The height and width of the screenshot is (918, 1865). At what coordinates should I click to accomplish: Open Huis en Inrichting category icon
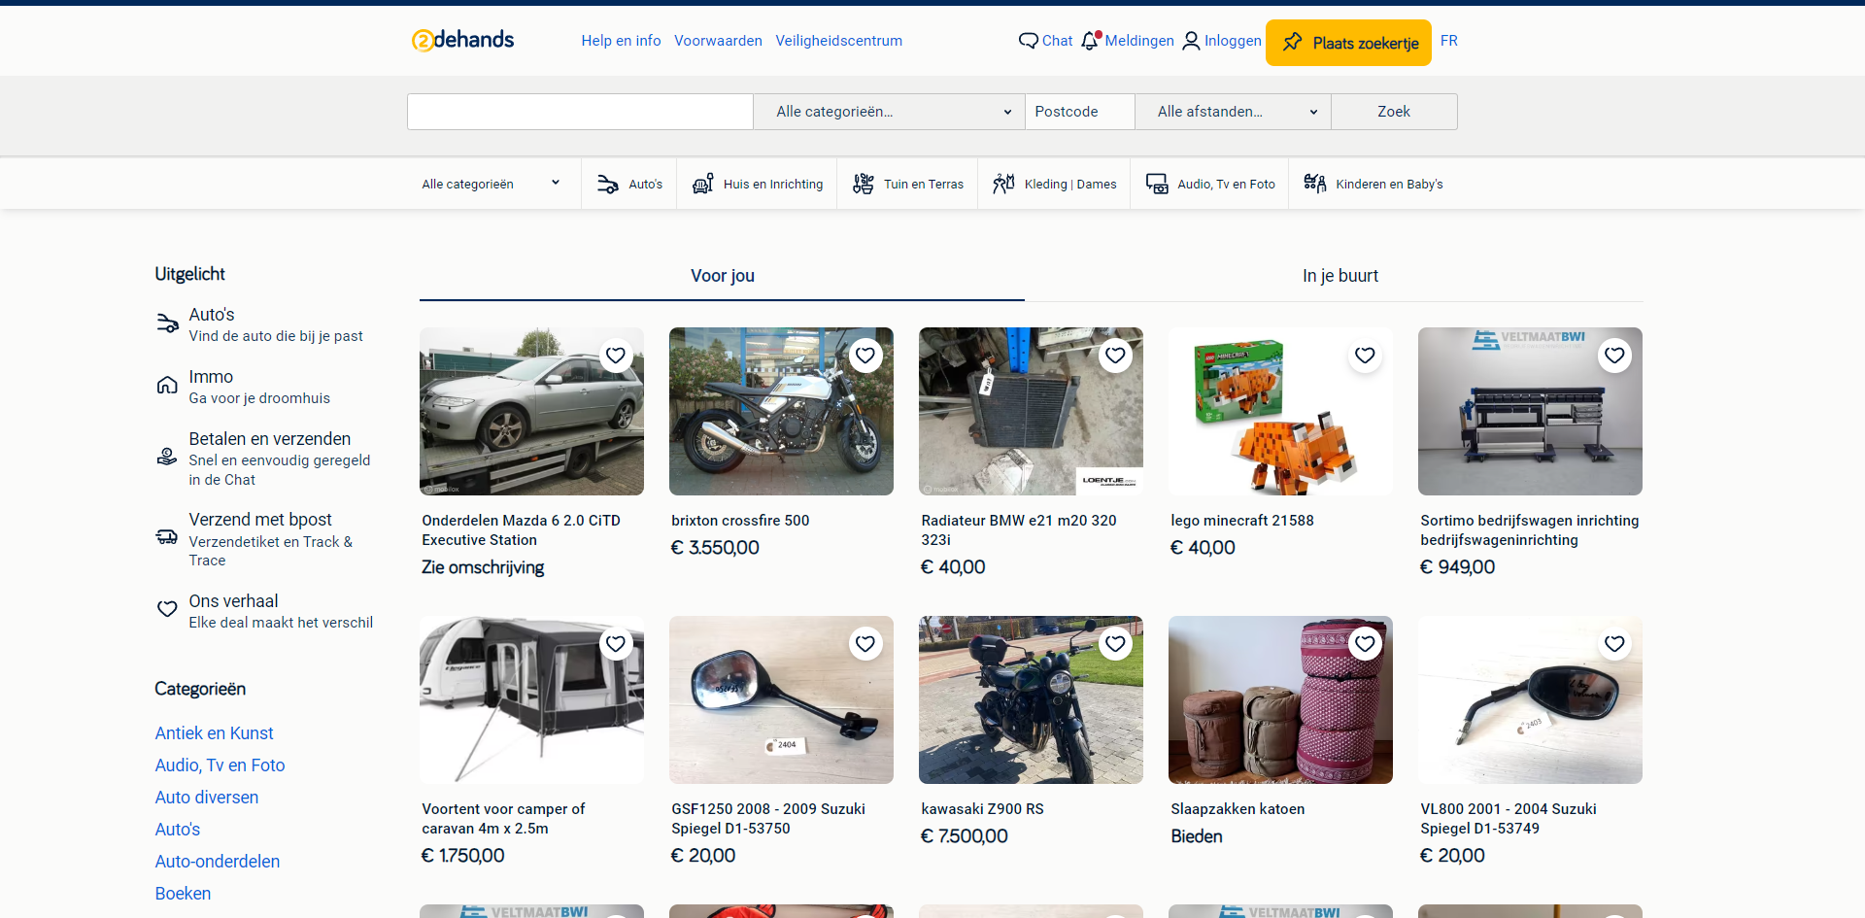coord(703,185)
